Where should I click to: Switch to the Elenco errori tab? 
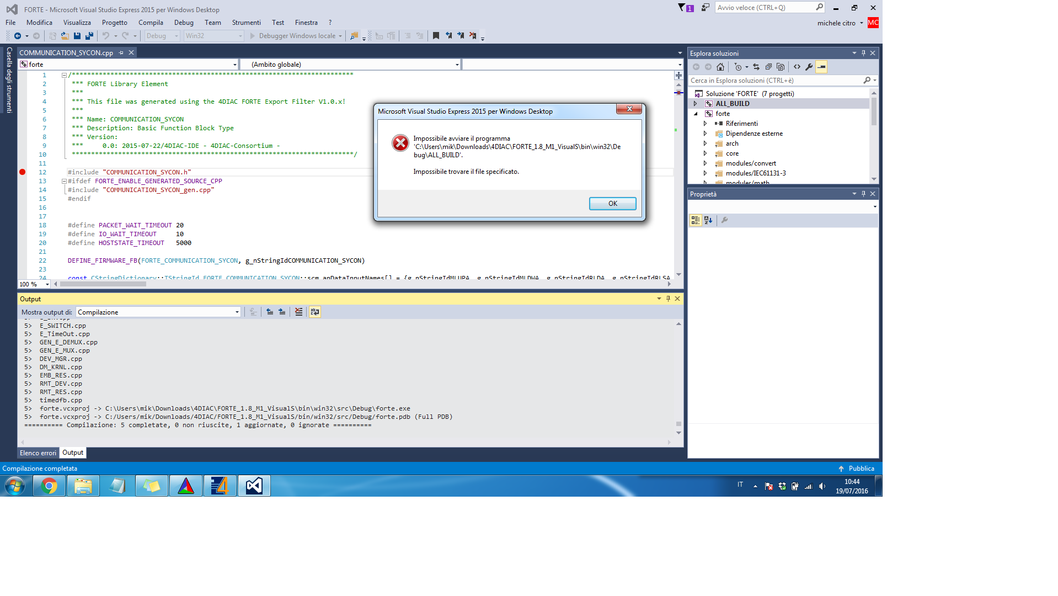(x=38, y=453)
